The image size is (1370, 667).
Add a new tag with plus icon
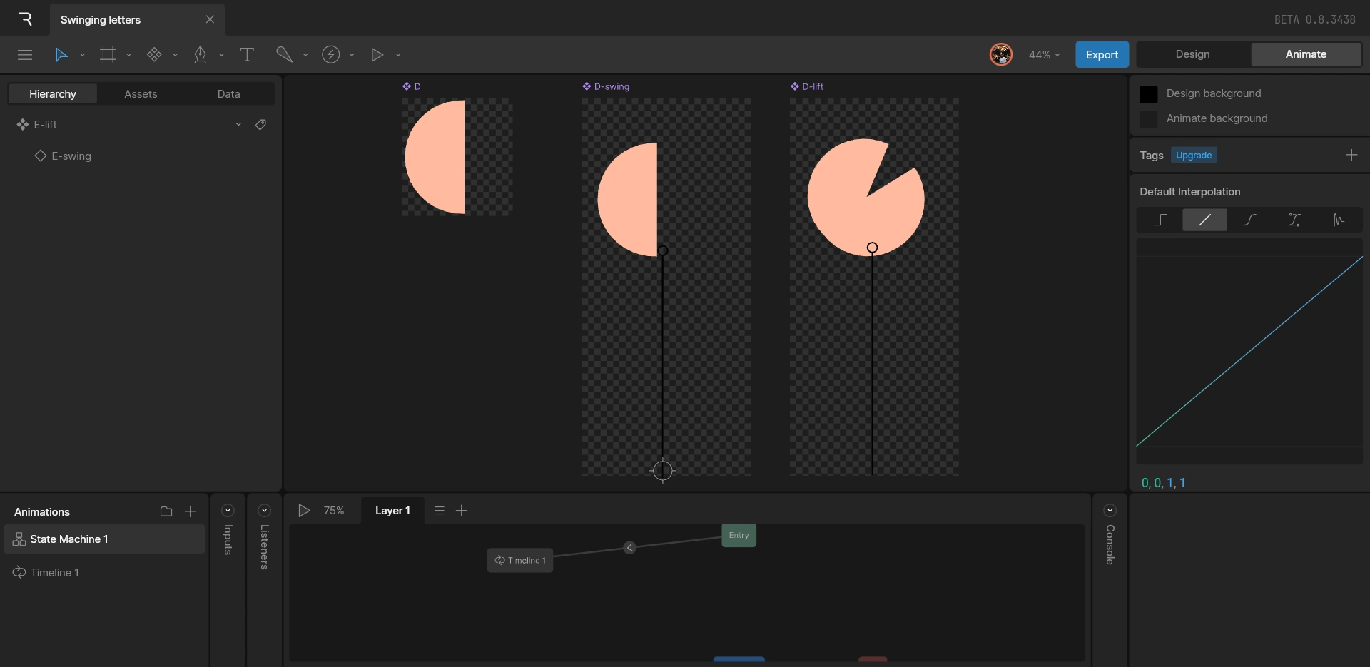1351,155
